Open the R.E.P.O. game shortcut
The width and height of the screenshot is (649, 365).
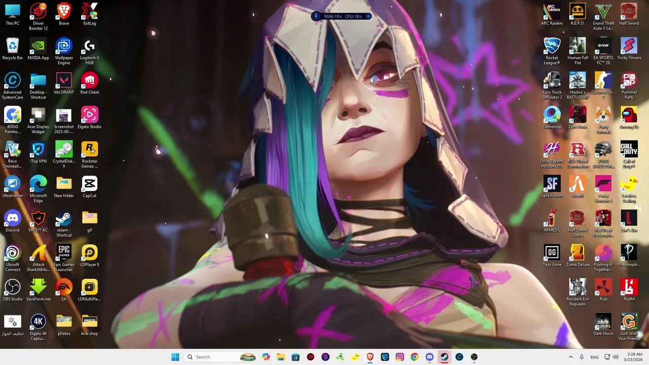(578, 14)
